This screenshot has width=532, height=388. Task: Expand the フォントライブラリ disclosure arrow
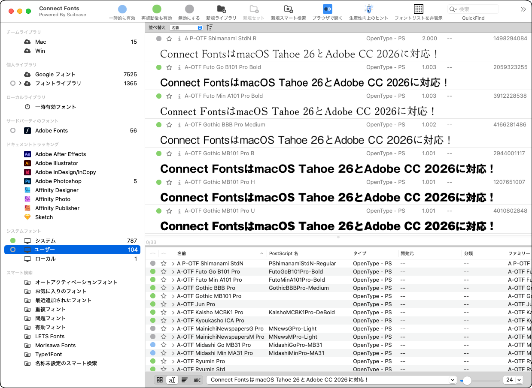(20, 83)
